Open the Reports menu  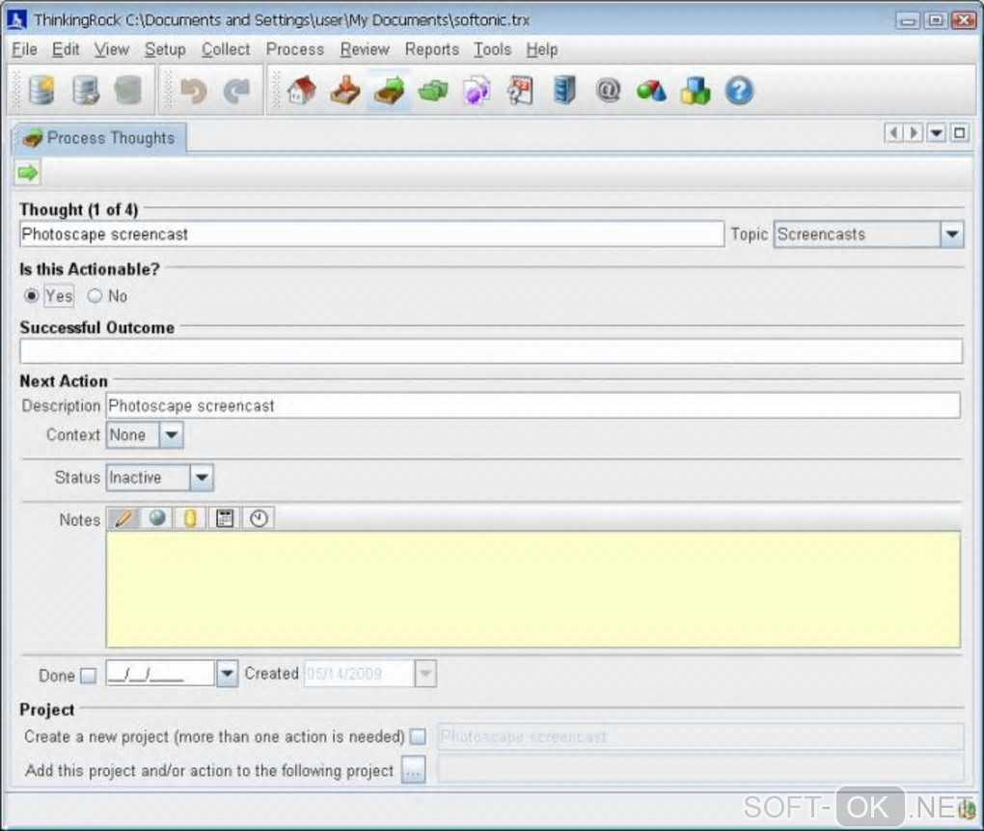432,49
